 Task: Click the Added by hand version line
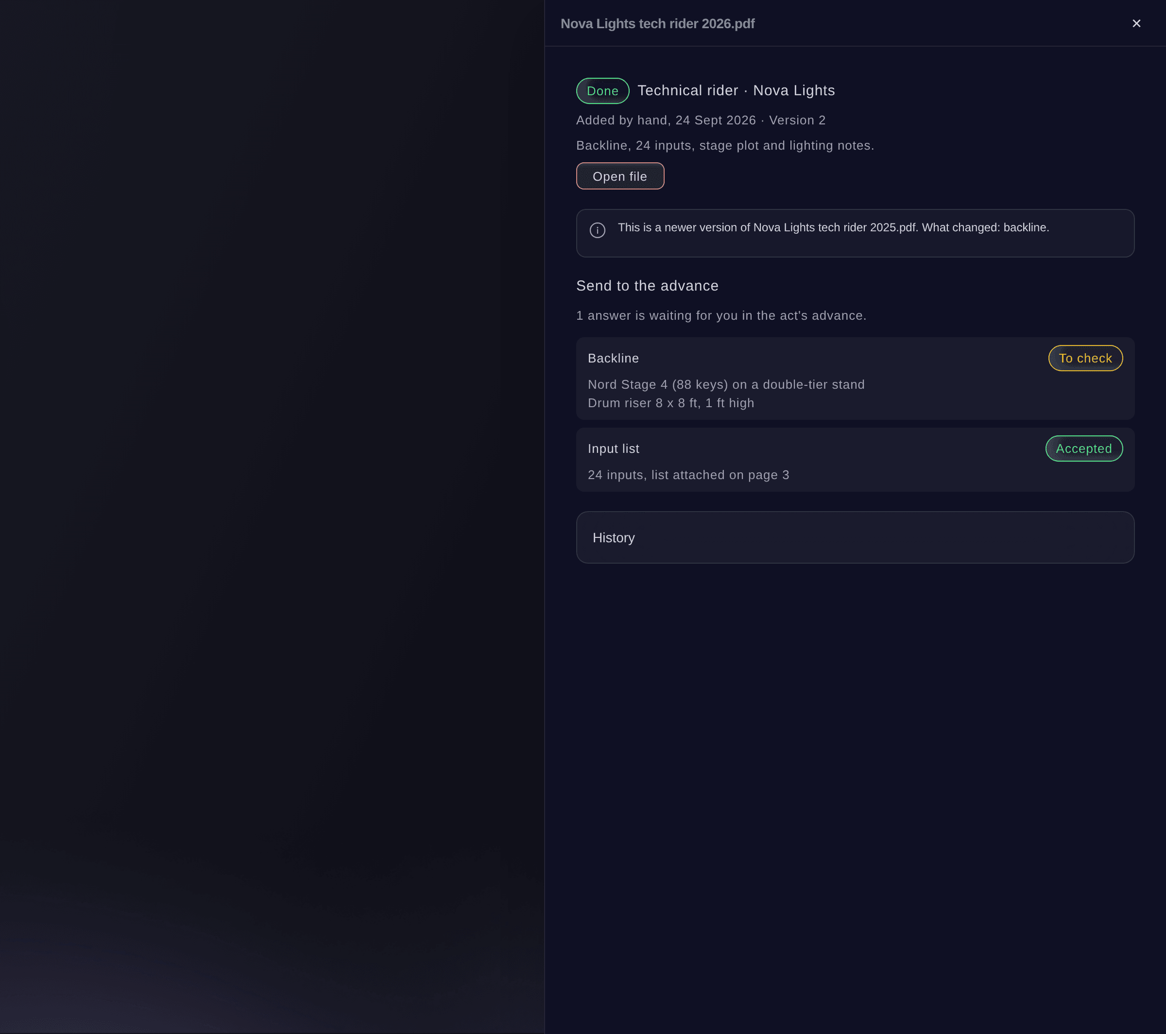(x=701, y=120)
